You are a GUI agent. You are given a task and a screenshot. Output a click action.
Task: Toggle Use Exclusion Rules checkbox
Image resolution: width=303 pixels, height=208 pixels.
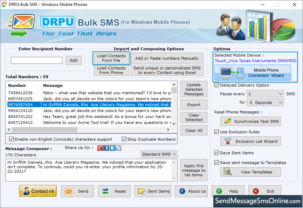pos(216,132)
